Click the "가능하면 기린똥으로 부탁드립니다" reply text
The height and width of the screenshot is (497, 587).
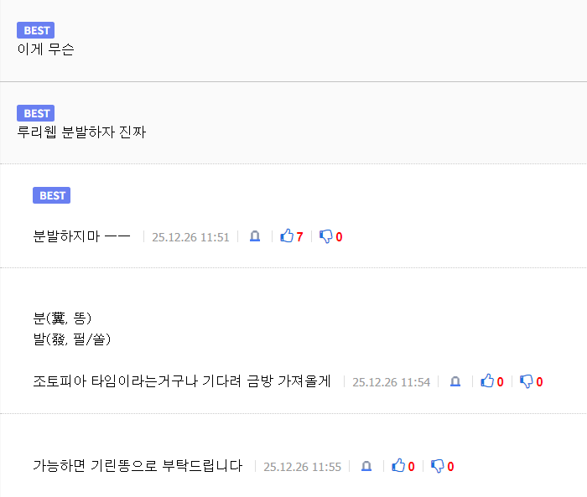pos(138,466)
